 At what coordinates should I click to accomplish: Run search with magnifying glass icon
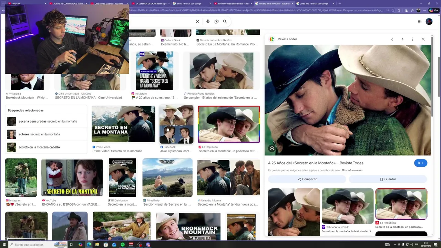click(x=225, y=21)
